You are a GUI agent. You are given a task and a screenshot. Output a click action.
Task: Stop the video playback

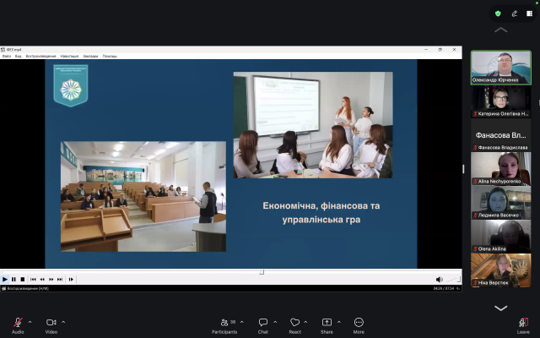[x=23, y=279]
